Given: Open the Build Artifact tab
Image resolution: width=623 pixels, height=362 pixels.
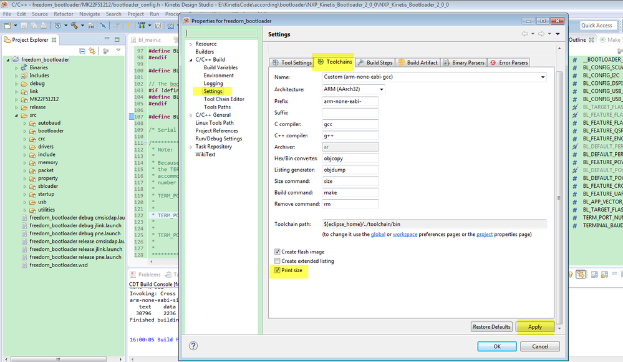Looking at the screenshot, I should point(418,62).
